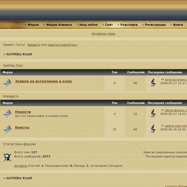This screenshot has height=187, width=187.
Task: Click the envelope icon beside Новости
Action: 7,114
